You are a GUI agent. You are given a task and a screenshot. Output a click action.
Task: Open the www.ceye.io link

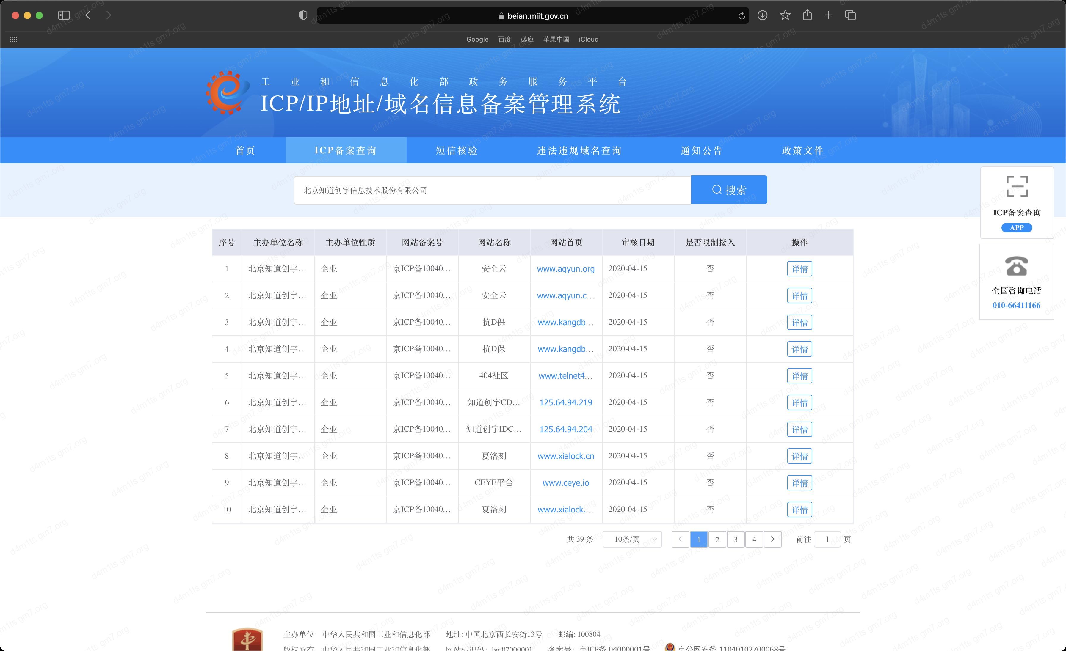(x=565, y=483)
